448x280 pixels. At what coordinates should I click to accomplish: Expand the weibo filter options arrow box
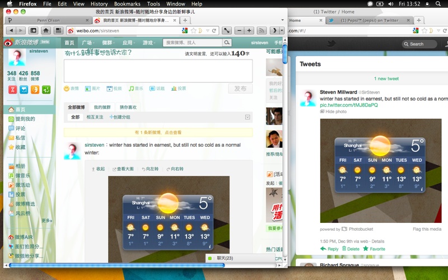248,117
